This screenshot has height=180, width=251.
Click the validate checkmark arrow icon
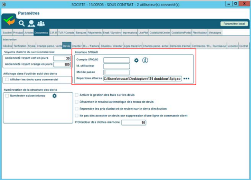[x=9, y=21]
